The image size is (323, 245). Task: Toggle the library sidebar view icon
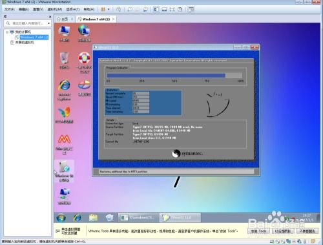tap(156, 9)
